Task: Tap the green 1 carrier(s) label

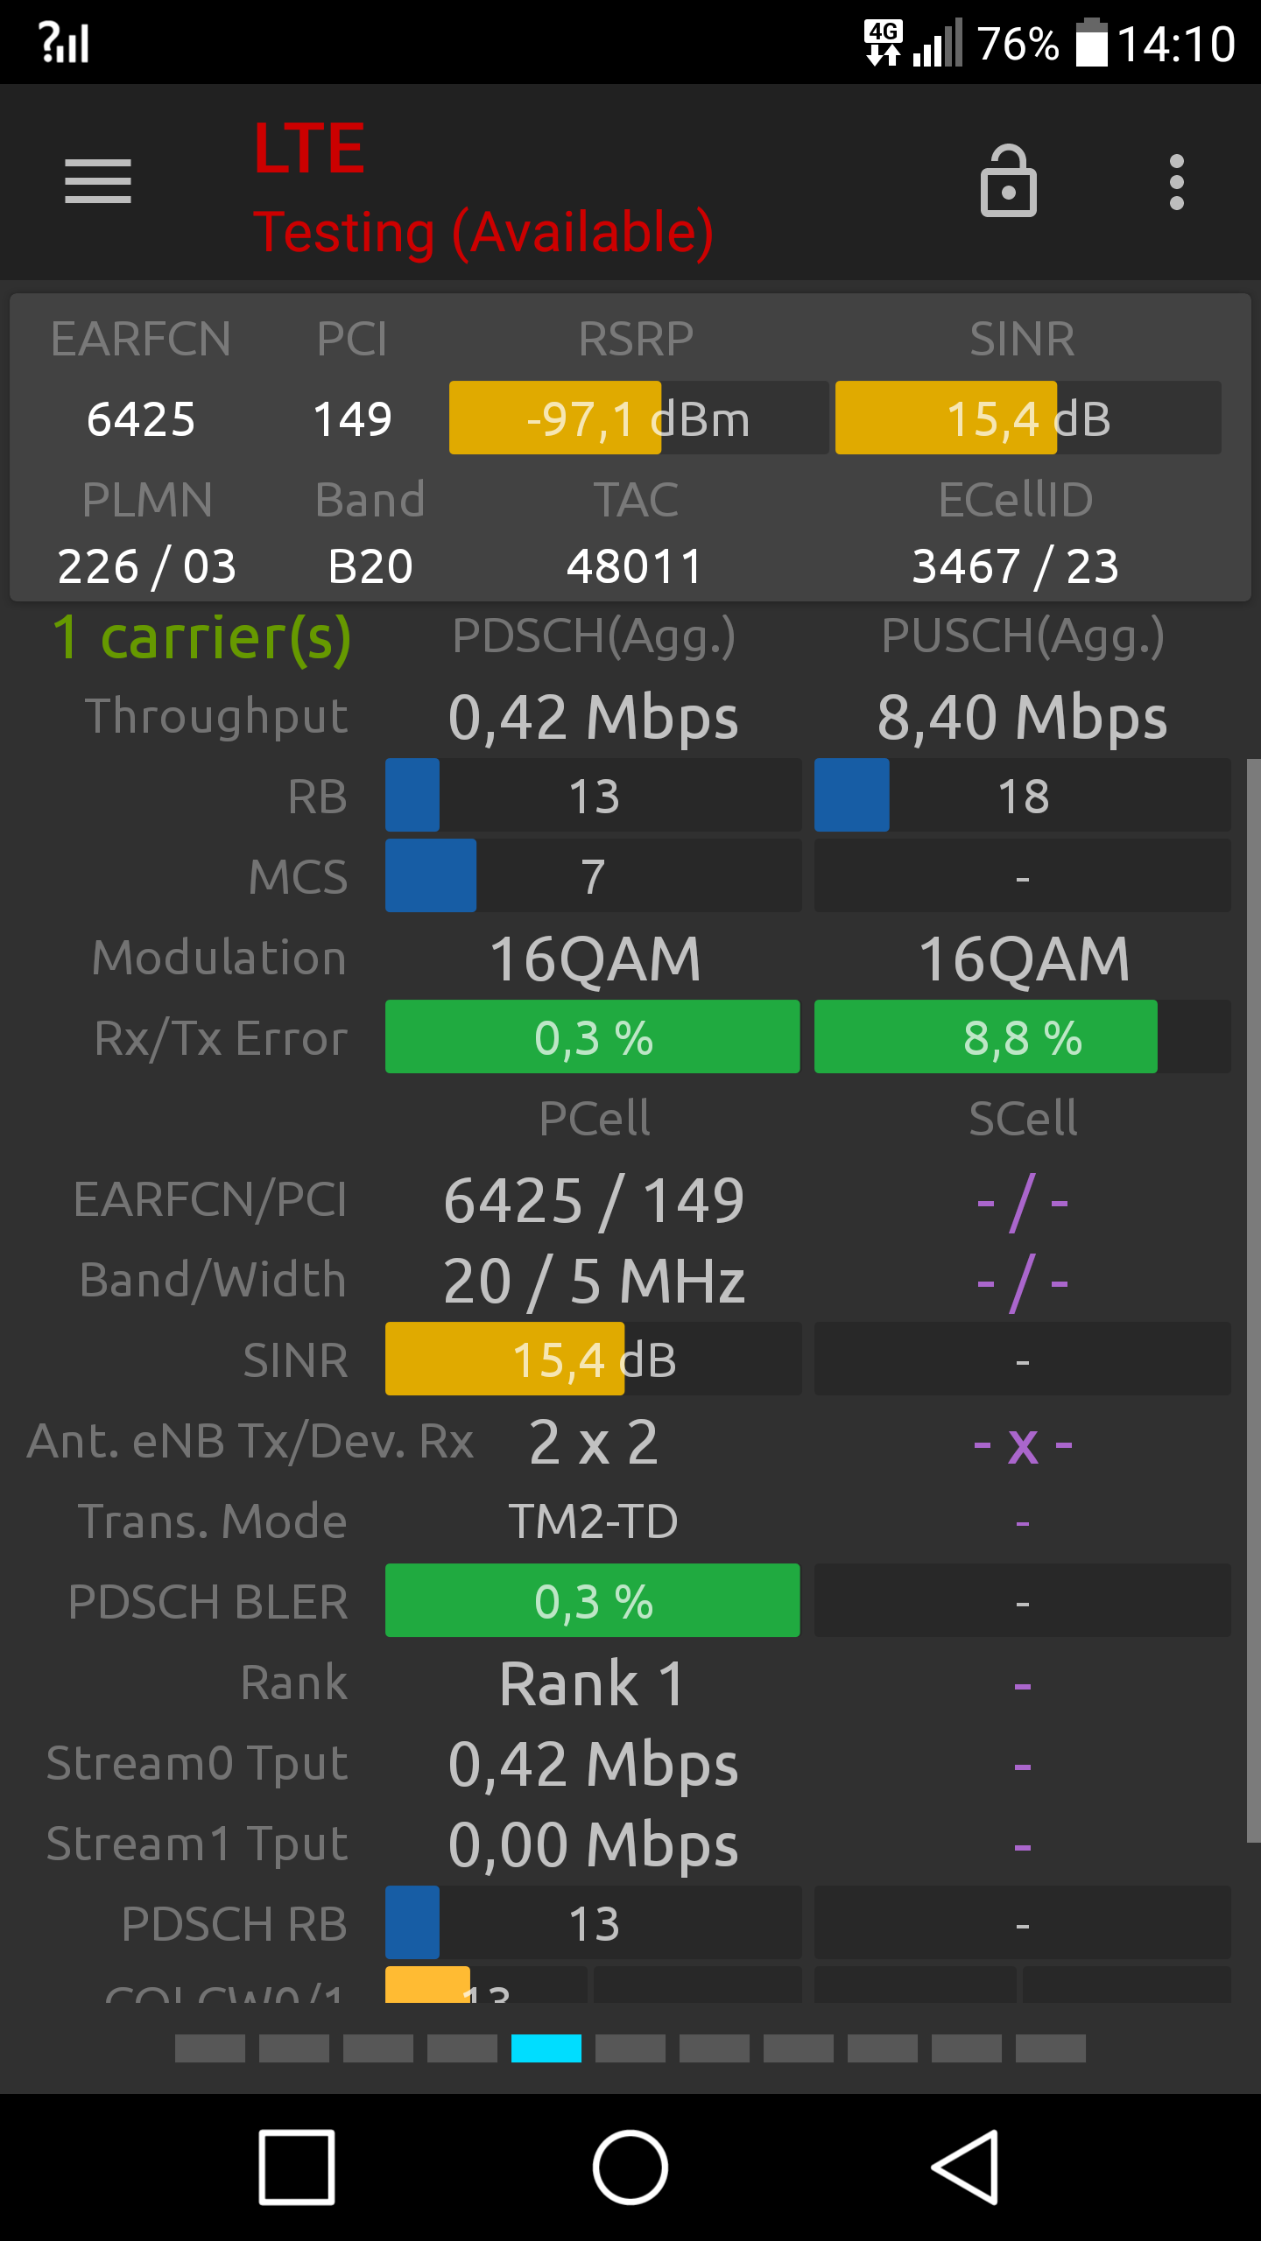Action: click(201, 637)
